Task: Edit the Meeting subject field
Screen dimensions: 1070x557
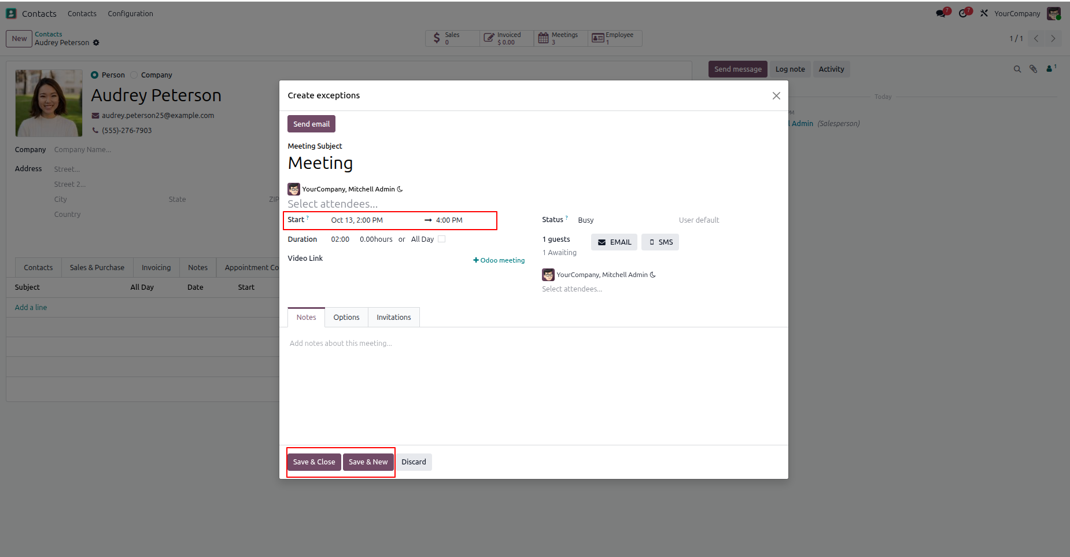Action: [406, 163]
